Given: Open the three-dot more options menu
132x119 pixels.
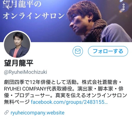Looking at the screenshot, I should (x=123, y=7).
